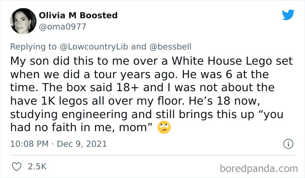Screen dimensions: 305x178
Task: Click the Dec 9, 2021 date
Action: coord(82,143)
